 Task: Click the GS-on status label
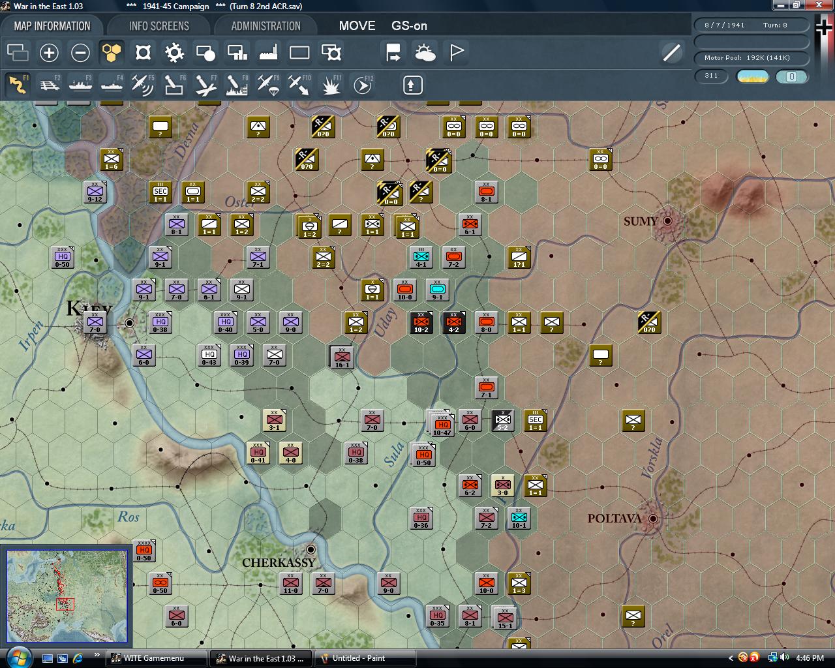409,26
